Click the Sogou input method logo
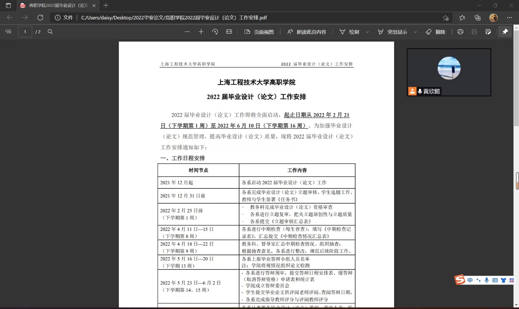The width and height of the screenshot is (519, 309). (460, 279)
